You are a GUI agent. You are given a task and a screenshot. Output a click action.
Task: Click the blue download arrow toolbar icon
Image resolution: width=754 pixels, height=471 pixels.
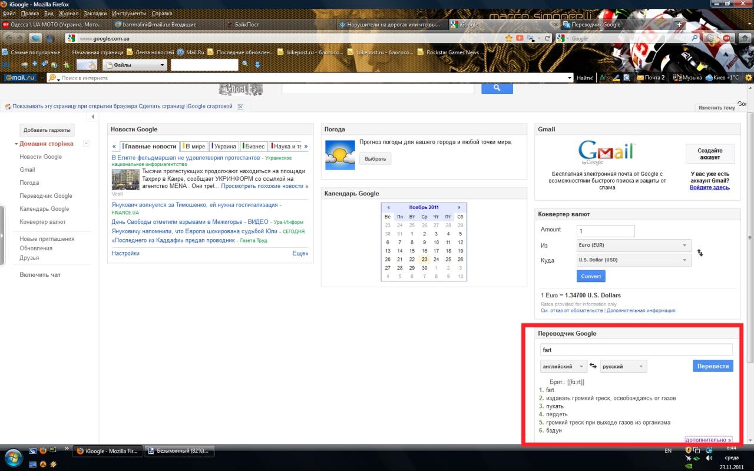coord(257,64)
